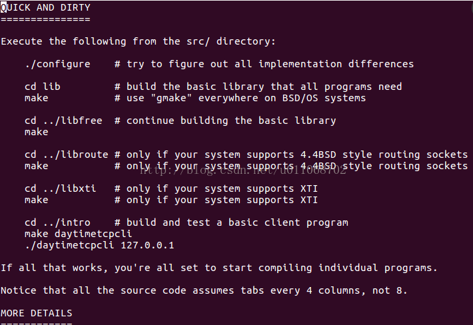Click the blog.csdn.net watermark URL
Image resolution: width=473 pixels, height=325 pixels.
243,170
